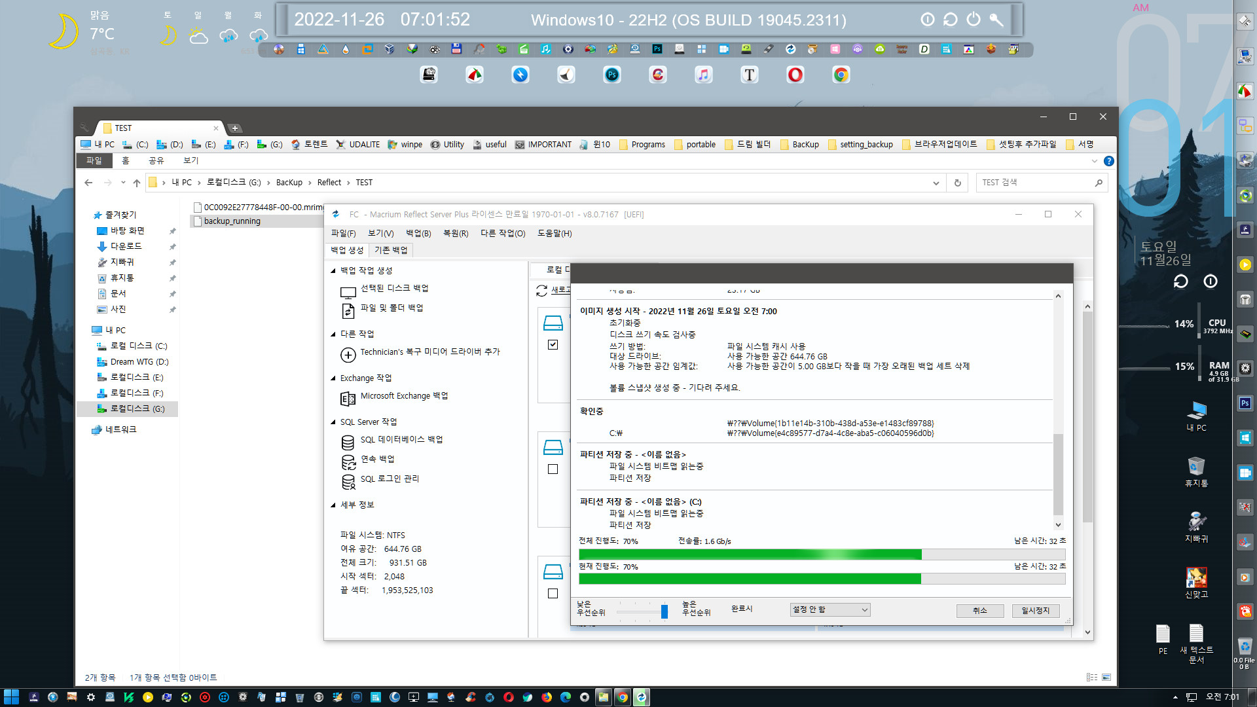Open Chrome from the desktop dock
Image resolution: width=1257 pixels, height=707 pixels.
pos(841,75)
